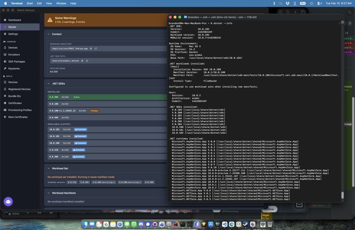Click the Some Warnings banner
Screen dimensions: 355x230
[105, 20]
